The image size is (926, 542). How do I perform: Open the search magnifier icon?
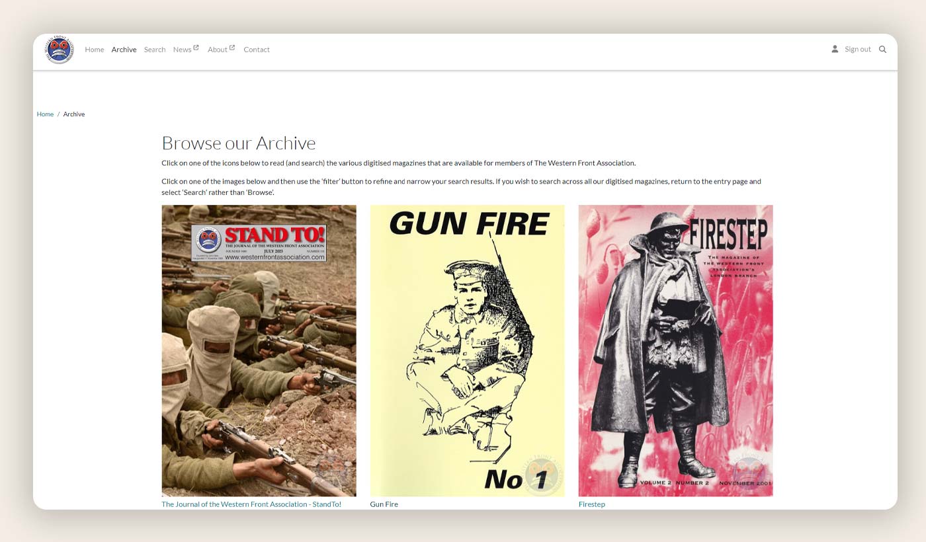pyautogui.click(x=882, y=50)
